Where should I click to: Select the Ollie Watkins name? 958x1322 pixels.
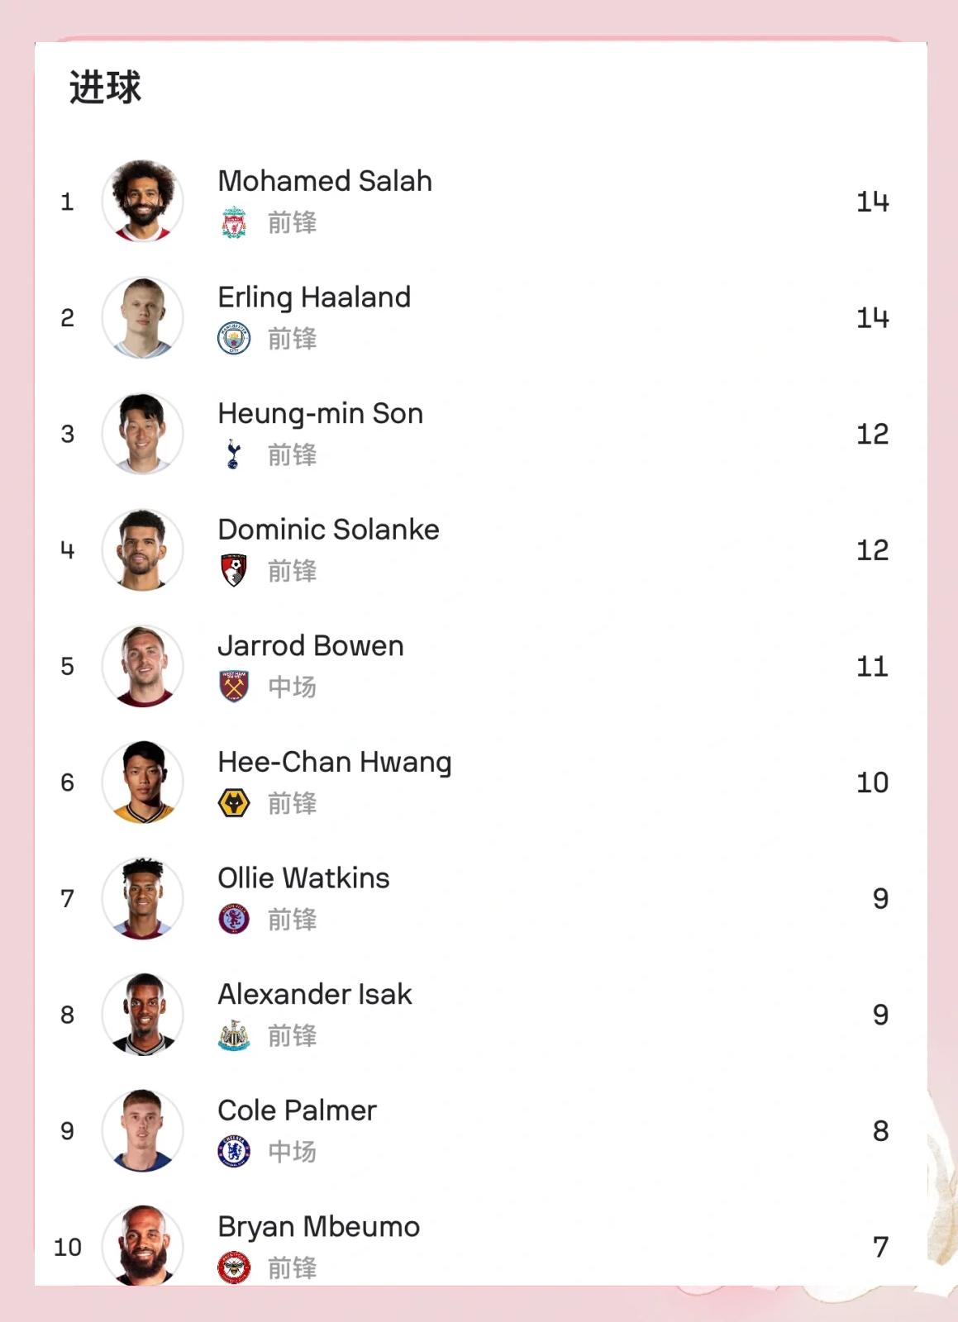(x=303, y=878)
